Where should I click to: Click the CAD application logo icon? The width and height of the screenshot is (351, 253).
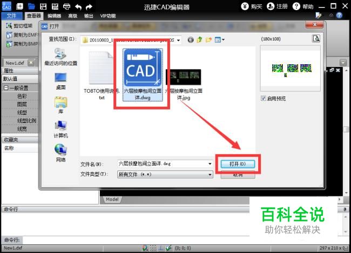(x=6, y=6)
